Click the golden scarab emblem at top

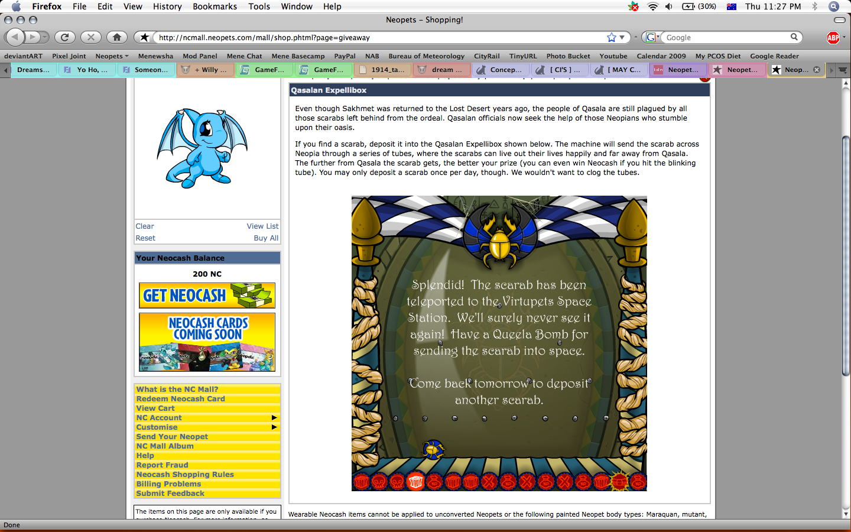499,242
